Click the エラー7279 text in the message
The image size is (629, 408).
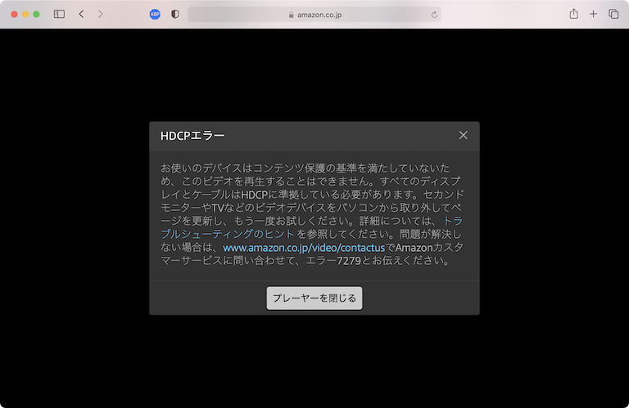tap(333, 261)
